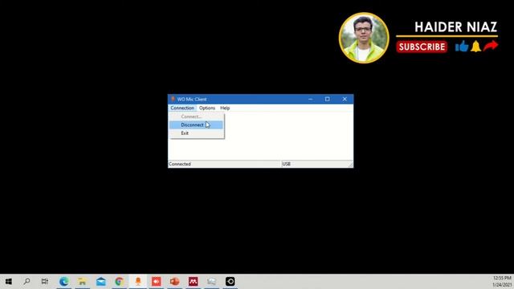The height and width of the screenshot is (289, 514).
Task: Open the gray chat-bubble taskbar app
Action: (211, 282)
